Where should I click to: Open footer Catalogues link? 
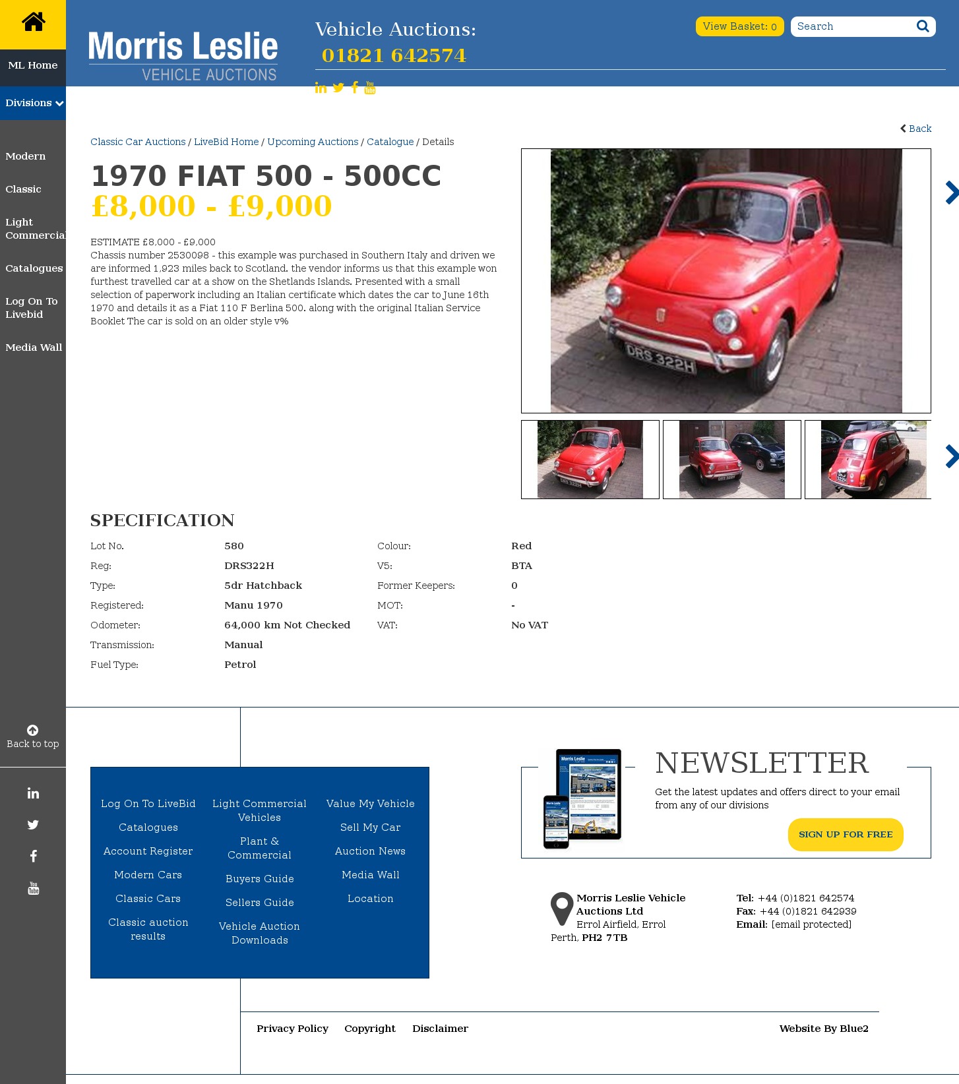coord(148,828)
